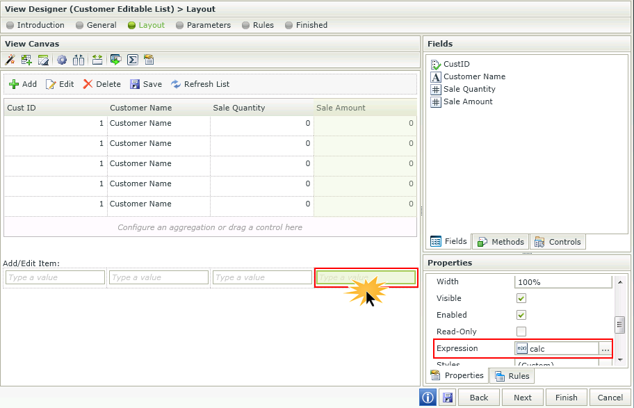Click the Sale Amount column header
The image size is (634, 408).
tap(365, 108)
